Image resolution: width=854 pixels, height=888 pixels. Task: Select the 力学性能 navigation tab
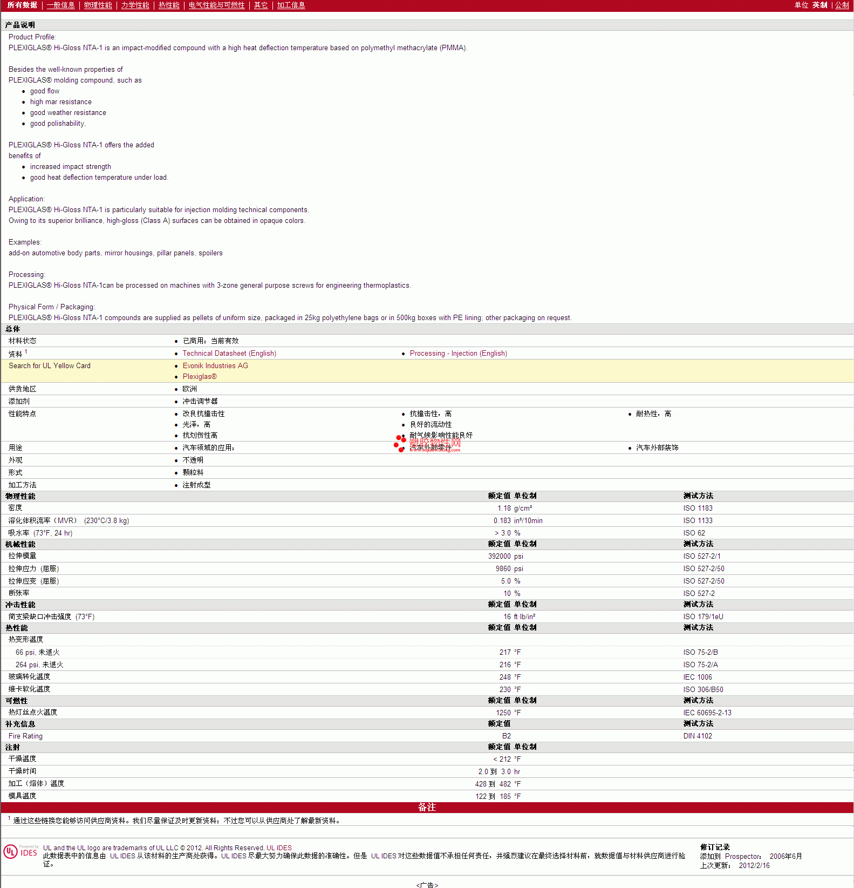135,5
